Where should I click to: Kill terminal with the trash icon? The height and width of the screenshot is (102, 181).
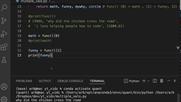click(161, 81)
